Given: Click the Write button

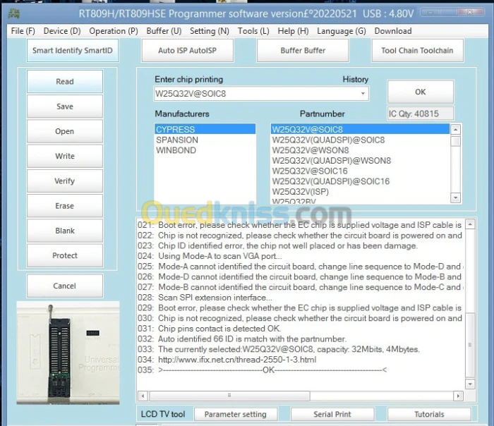Looking at the screenshot, I should (x=65, y=156).
